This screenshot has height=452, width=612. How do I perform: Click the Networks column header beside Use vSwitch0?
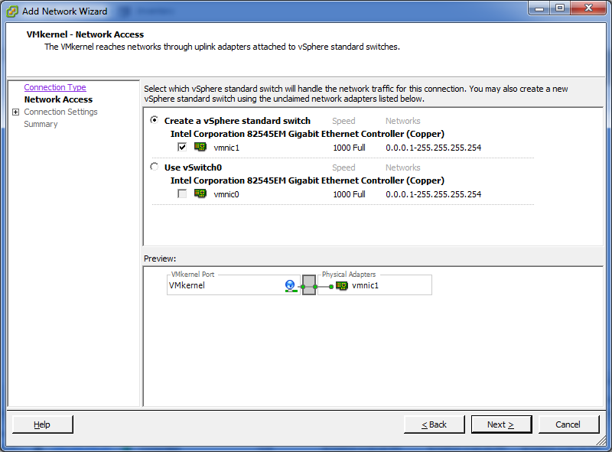click(x=403, y=167)
